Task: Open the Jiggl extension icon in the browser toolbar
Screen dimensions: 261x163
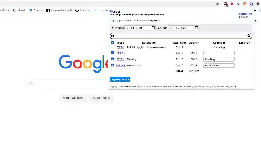Action: [251, 4]
